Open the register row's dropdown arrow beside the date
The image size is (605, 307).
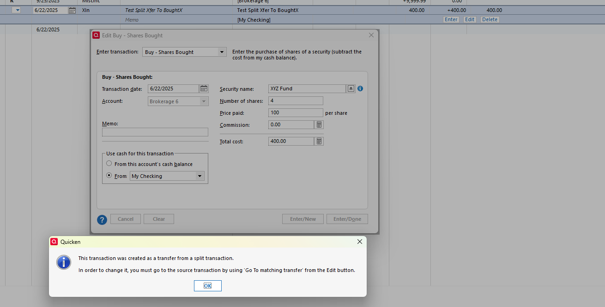point(17,10)
